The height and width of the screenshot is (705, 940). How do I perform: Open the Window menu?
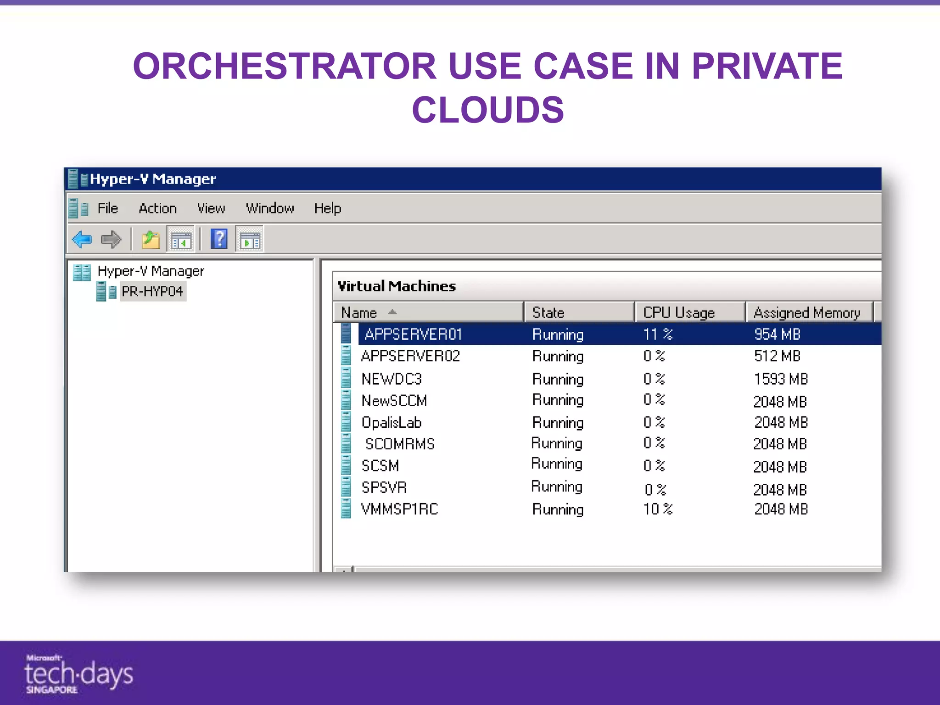coord(269,209)
